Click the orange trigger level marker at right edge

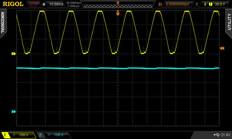(222, 48)
